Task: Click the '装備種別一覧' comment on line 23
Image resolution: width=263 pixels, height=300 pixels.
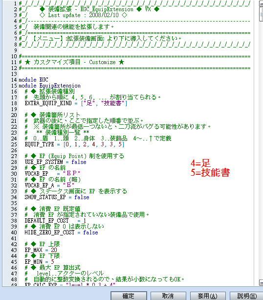Action: (x=57, y=133)
